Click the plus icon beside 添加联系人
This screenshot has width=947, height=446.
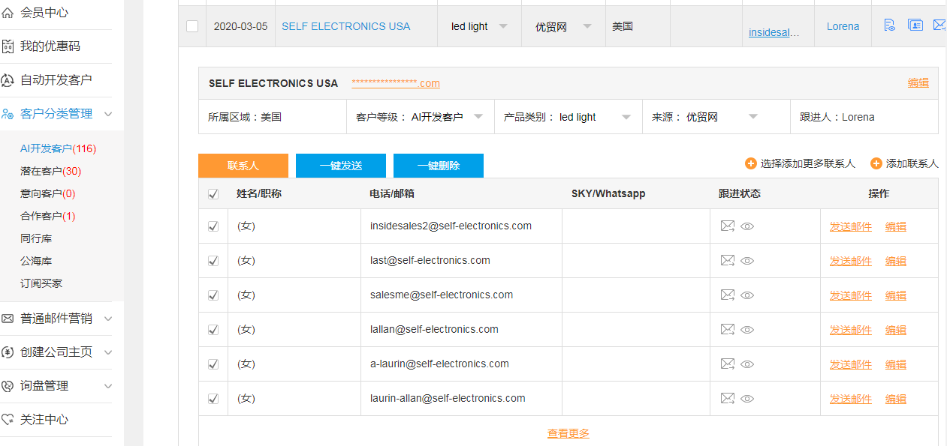876,163
